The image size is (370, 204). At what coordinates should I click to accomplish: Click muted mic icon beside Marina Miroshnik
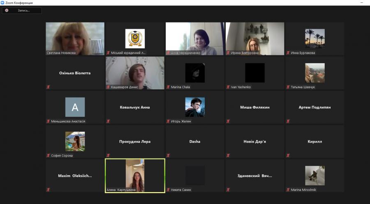[288, 190]
